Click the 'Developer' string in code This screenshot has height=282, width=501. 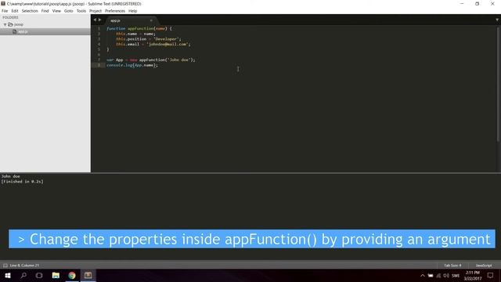tap(166, 39)
